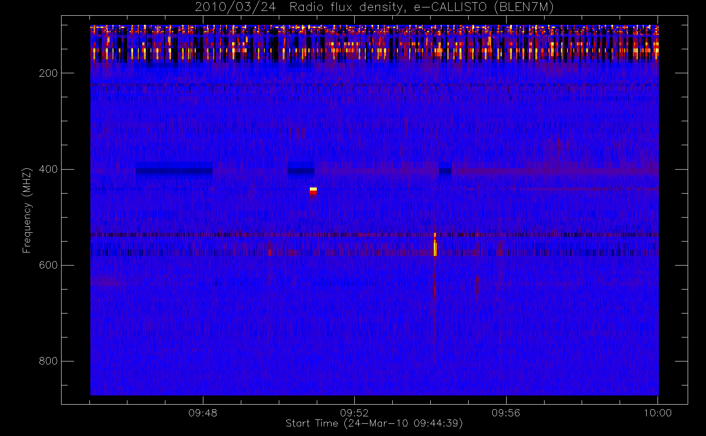Image resolution: width=706 pixels, height=436 pixels.
Task: Click the bright yellow burst at 09:54 near 570 MHz
Action: pos(435,247)
